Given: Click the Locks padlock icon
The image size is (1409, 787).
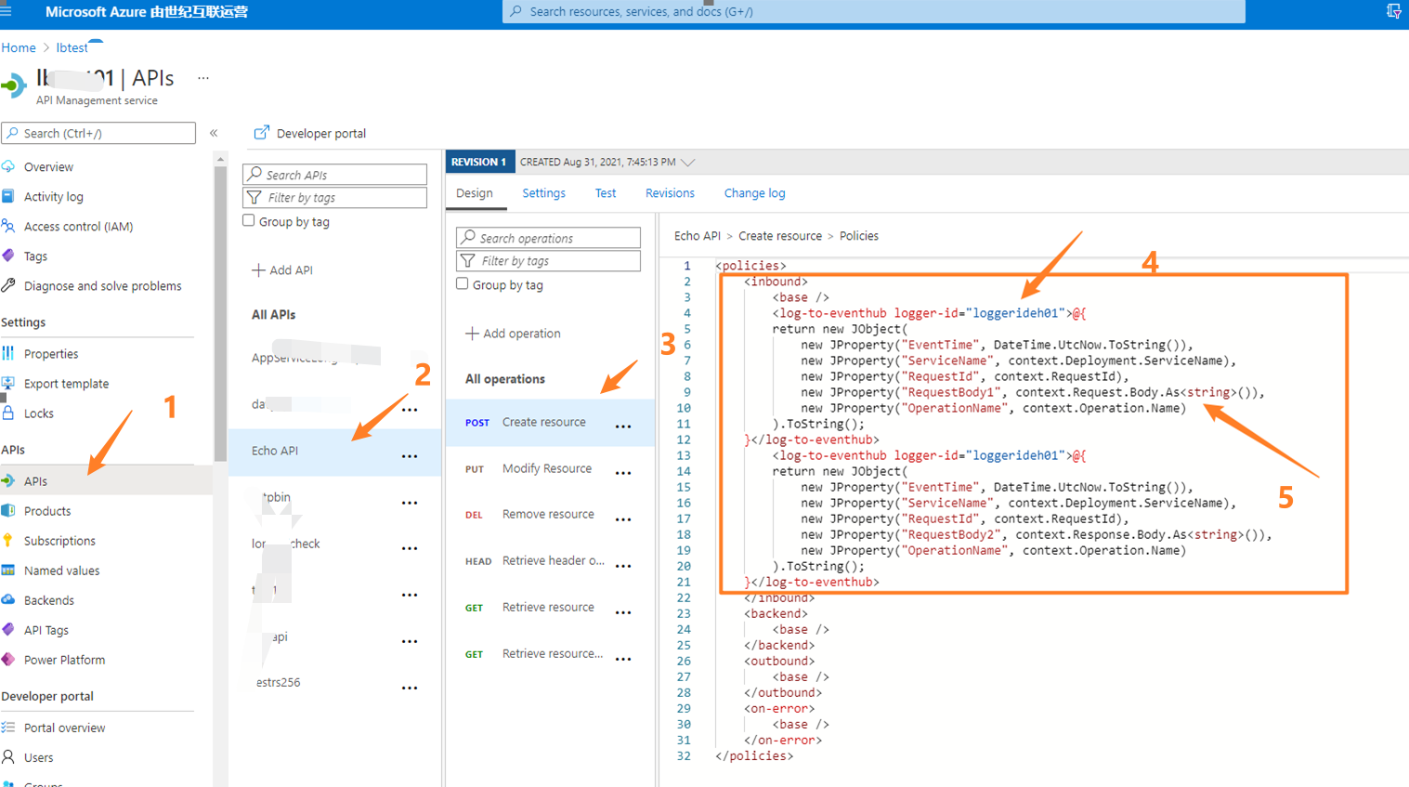Looking at the screenshot, I should point(8,413).
